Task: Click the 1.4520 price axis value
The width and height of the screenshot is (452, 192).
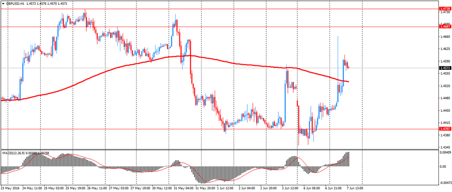Action: tap(445, 86)
